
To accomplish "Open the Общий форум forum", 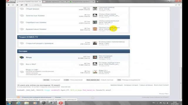I will pos(32,9).
